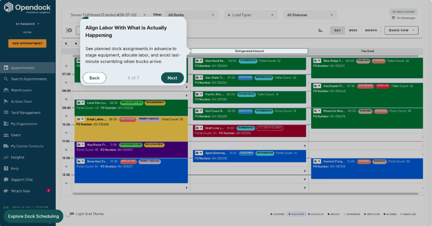This screenshot has width=432, height=226.
Task: Toggle the SCHEDULED status legend filter
Action: coord(316,214)
